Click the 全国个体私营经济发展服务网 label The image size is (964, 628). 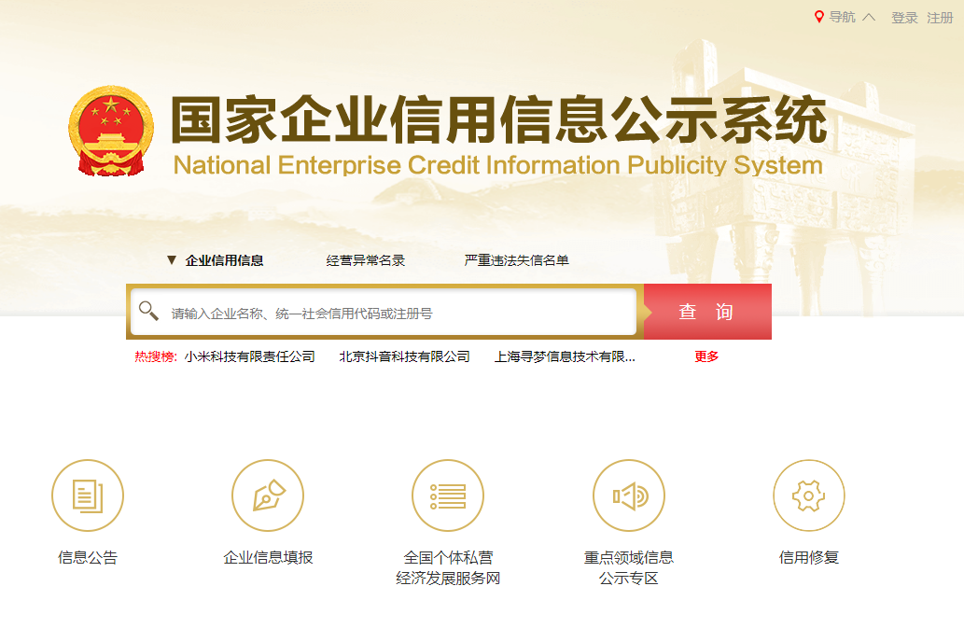tap(448, 567)
